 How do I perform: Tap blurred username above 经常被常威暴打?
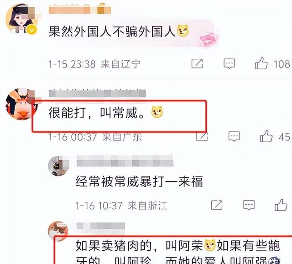pos(125,161)
